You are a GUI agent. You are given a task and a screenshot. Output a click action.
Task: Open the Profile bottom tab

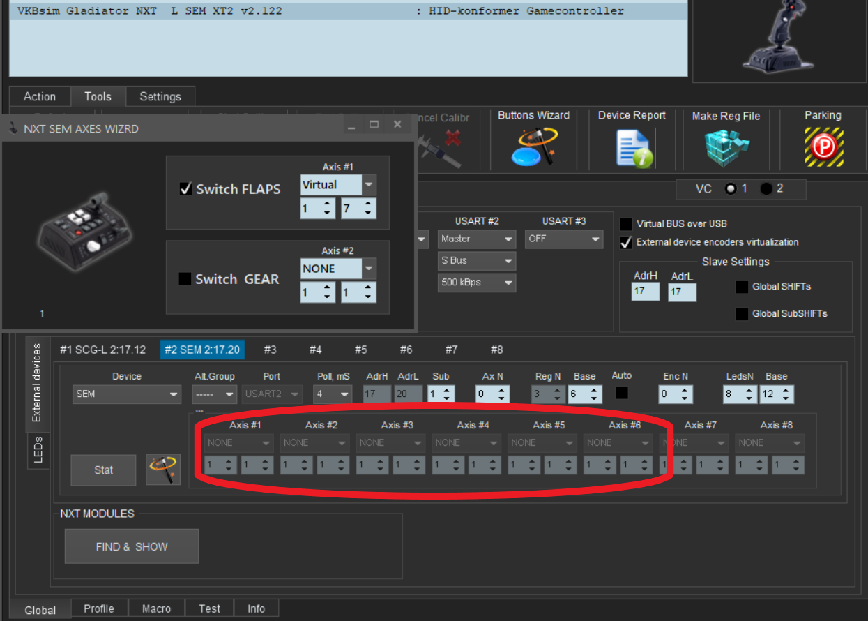tap(99, 608)
